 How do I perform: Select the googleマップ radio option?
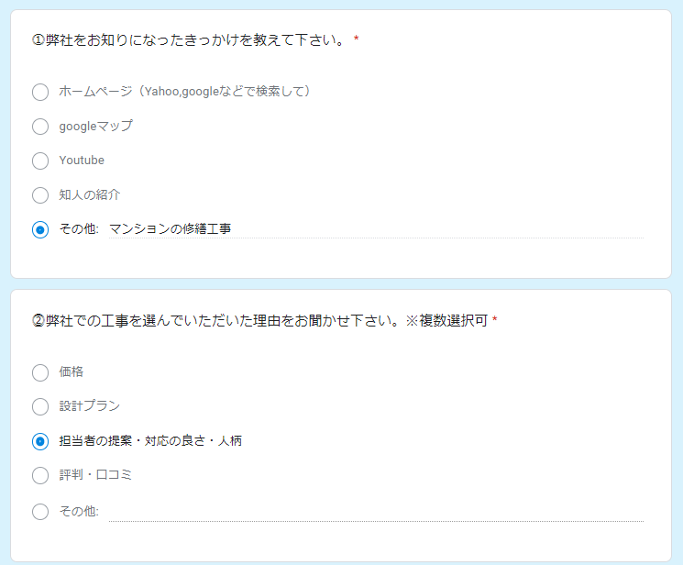(40, 127)
